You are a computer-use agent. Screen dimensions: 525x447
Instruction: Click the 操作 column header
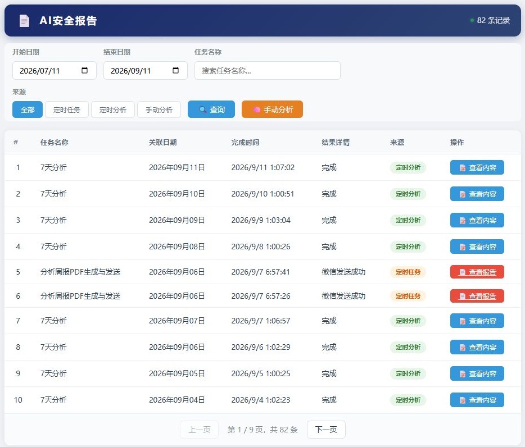coord(456,142)
